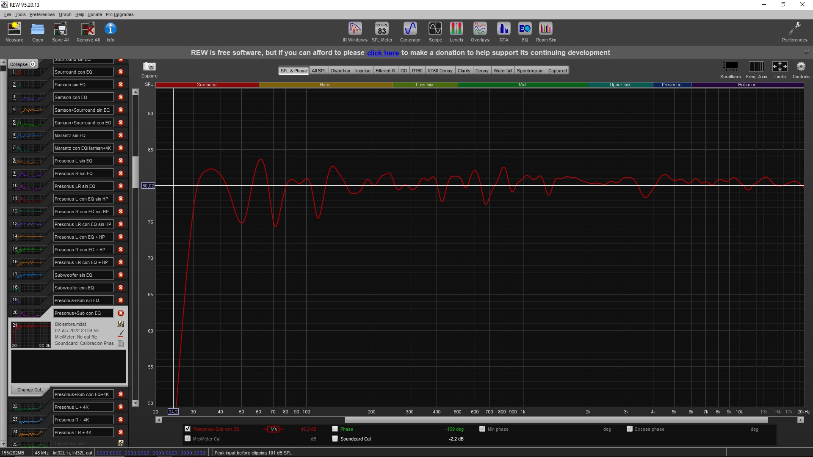Toggle the Presonus+Sub con EQ trace checkbox
Screen dimensions: 813x457
188,429
